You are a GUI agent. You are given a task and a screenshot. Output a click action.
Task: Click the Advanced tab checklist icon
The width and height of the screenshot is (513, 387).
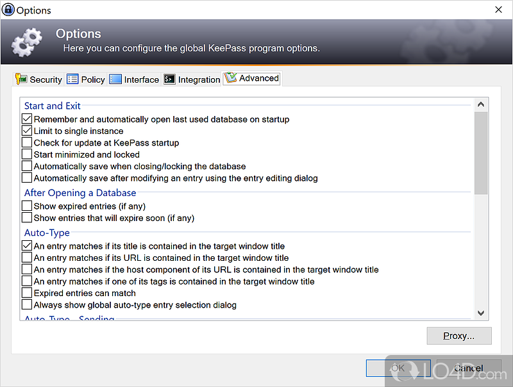click(230, 79)
